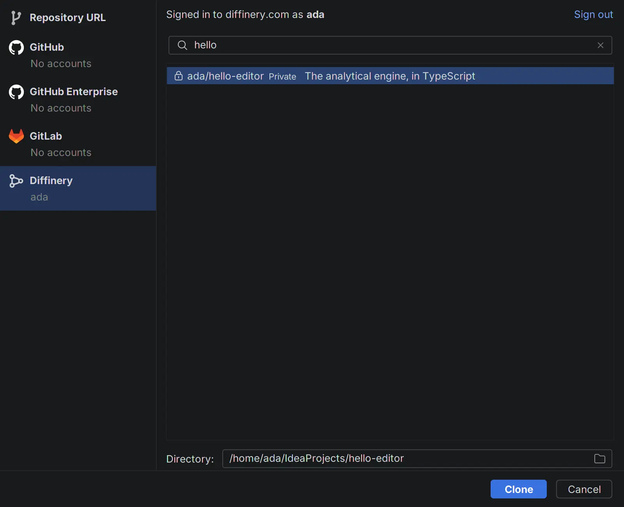The height and width of the screenshot is (507, 624).
Task: Click the Repository URL branch icon
Action: (16, 18)
